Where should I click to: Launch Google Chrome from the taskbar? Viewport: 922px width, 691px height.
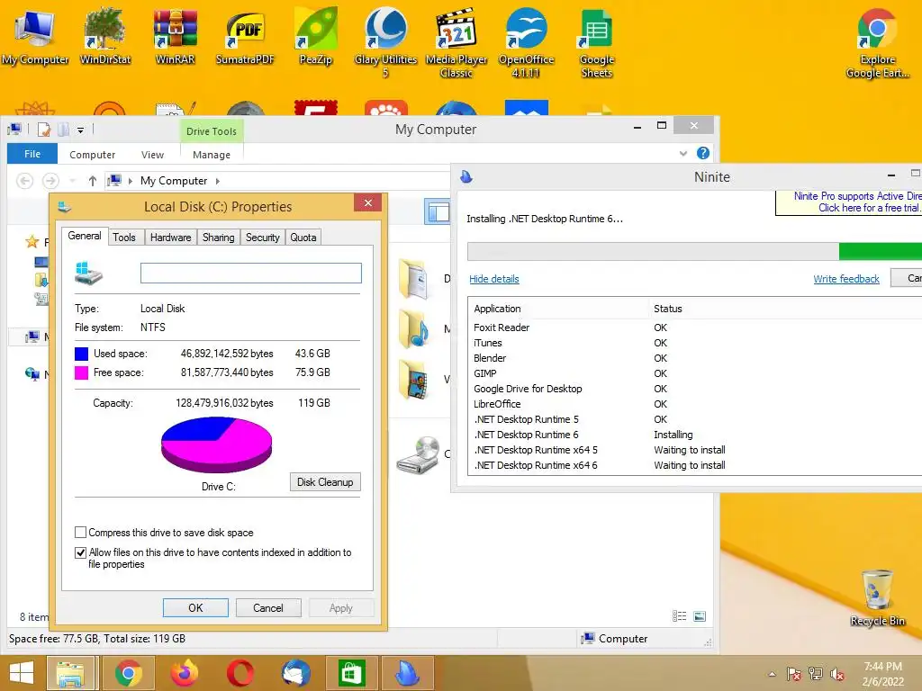[x=128, y=673]
